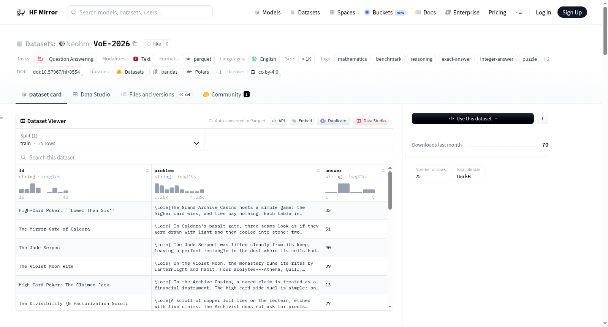Image resolution: width=608 pixels, height=327 pixels.
Task: Sort the problem column
Action: tap(318, 171)
